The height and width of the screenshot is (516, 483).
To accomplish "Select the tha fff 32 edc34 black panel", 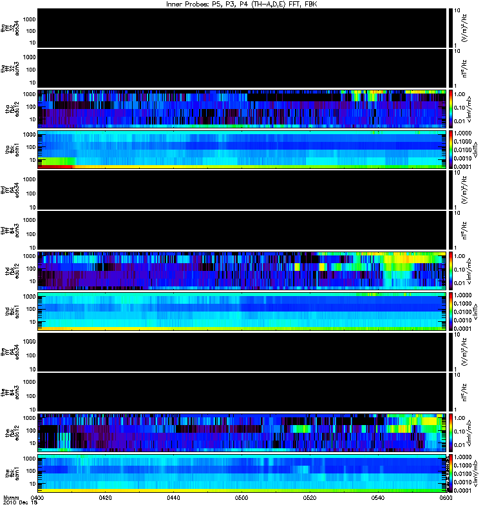I will pyautogui.click(x=242, y=28).
